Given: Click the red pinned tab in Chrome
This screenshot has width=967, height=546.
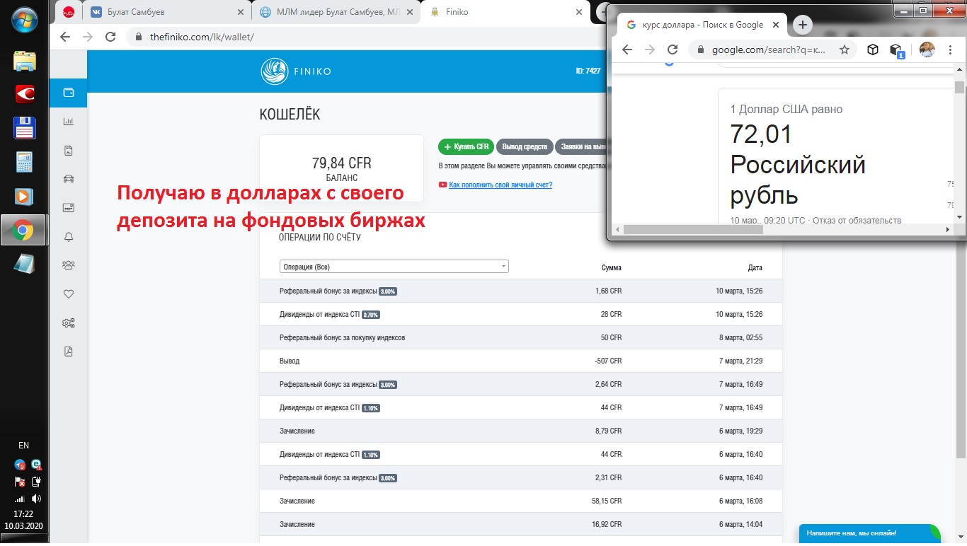Looking at the screenshot, I should pos(69,12).
